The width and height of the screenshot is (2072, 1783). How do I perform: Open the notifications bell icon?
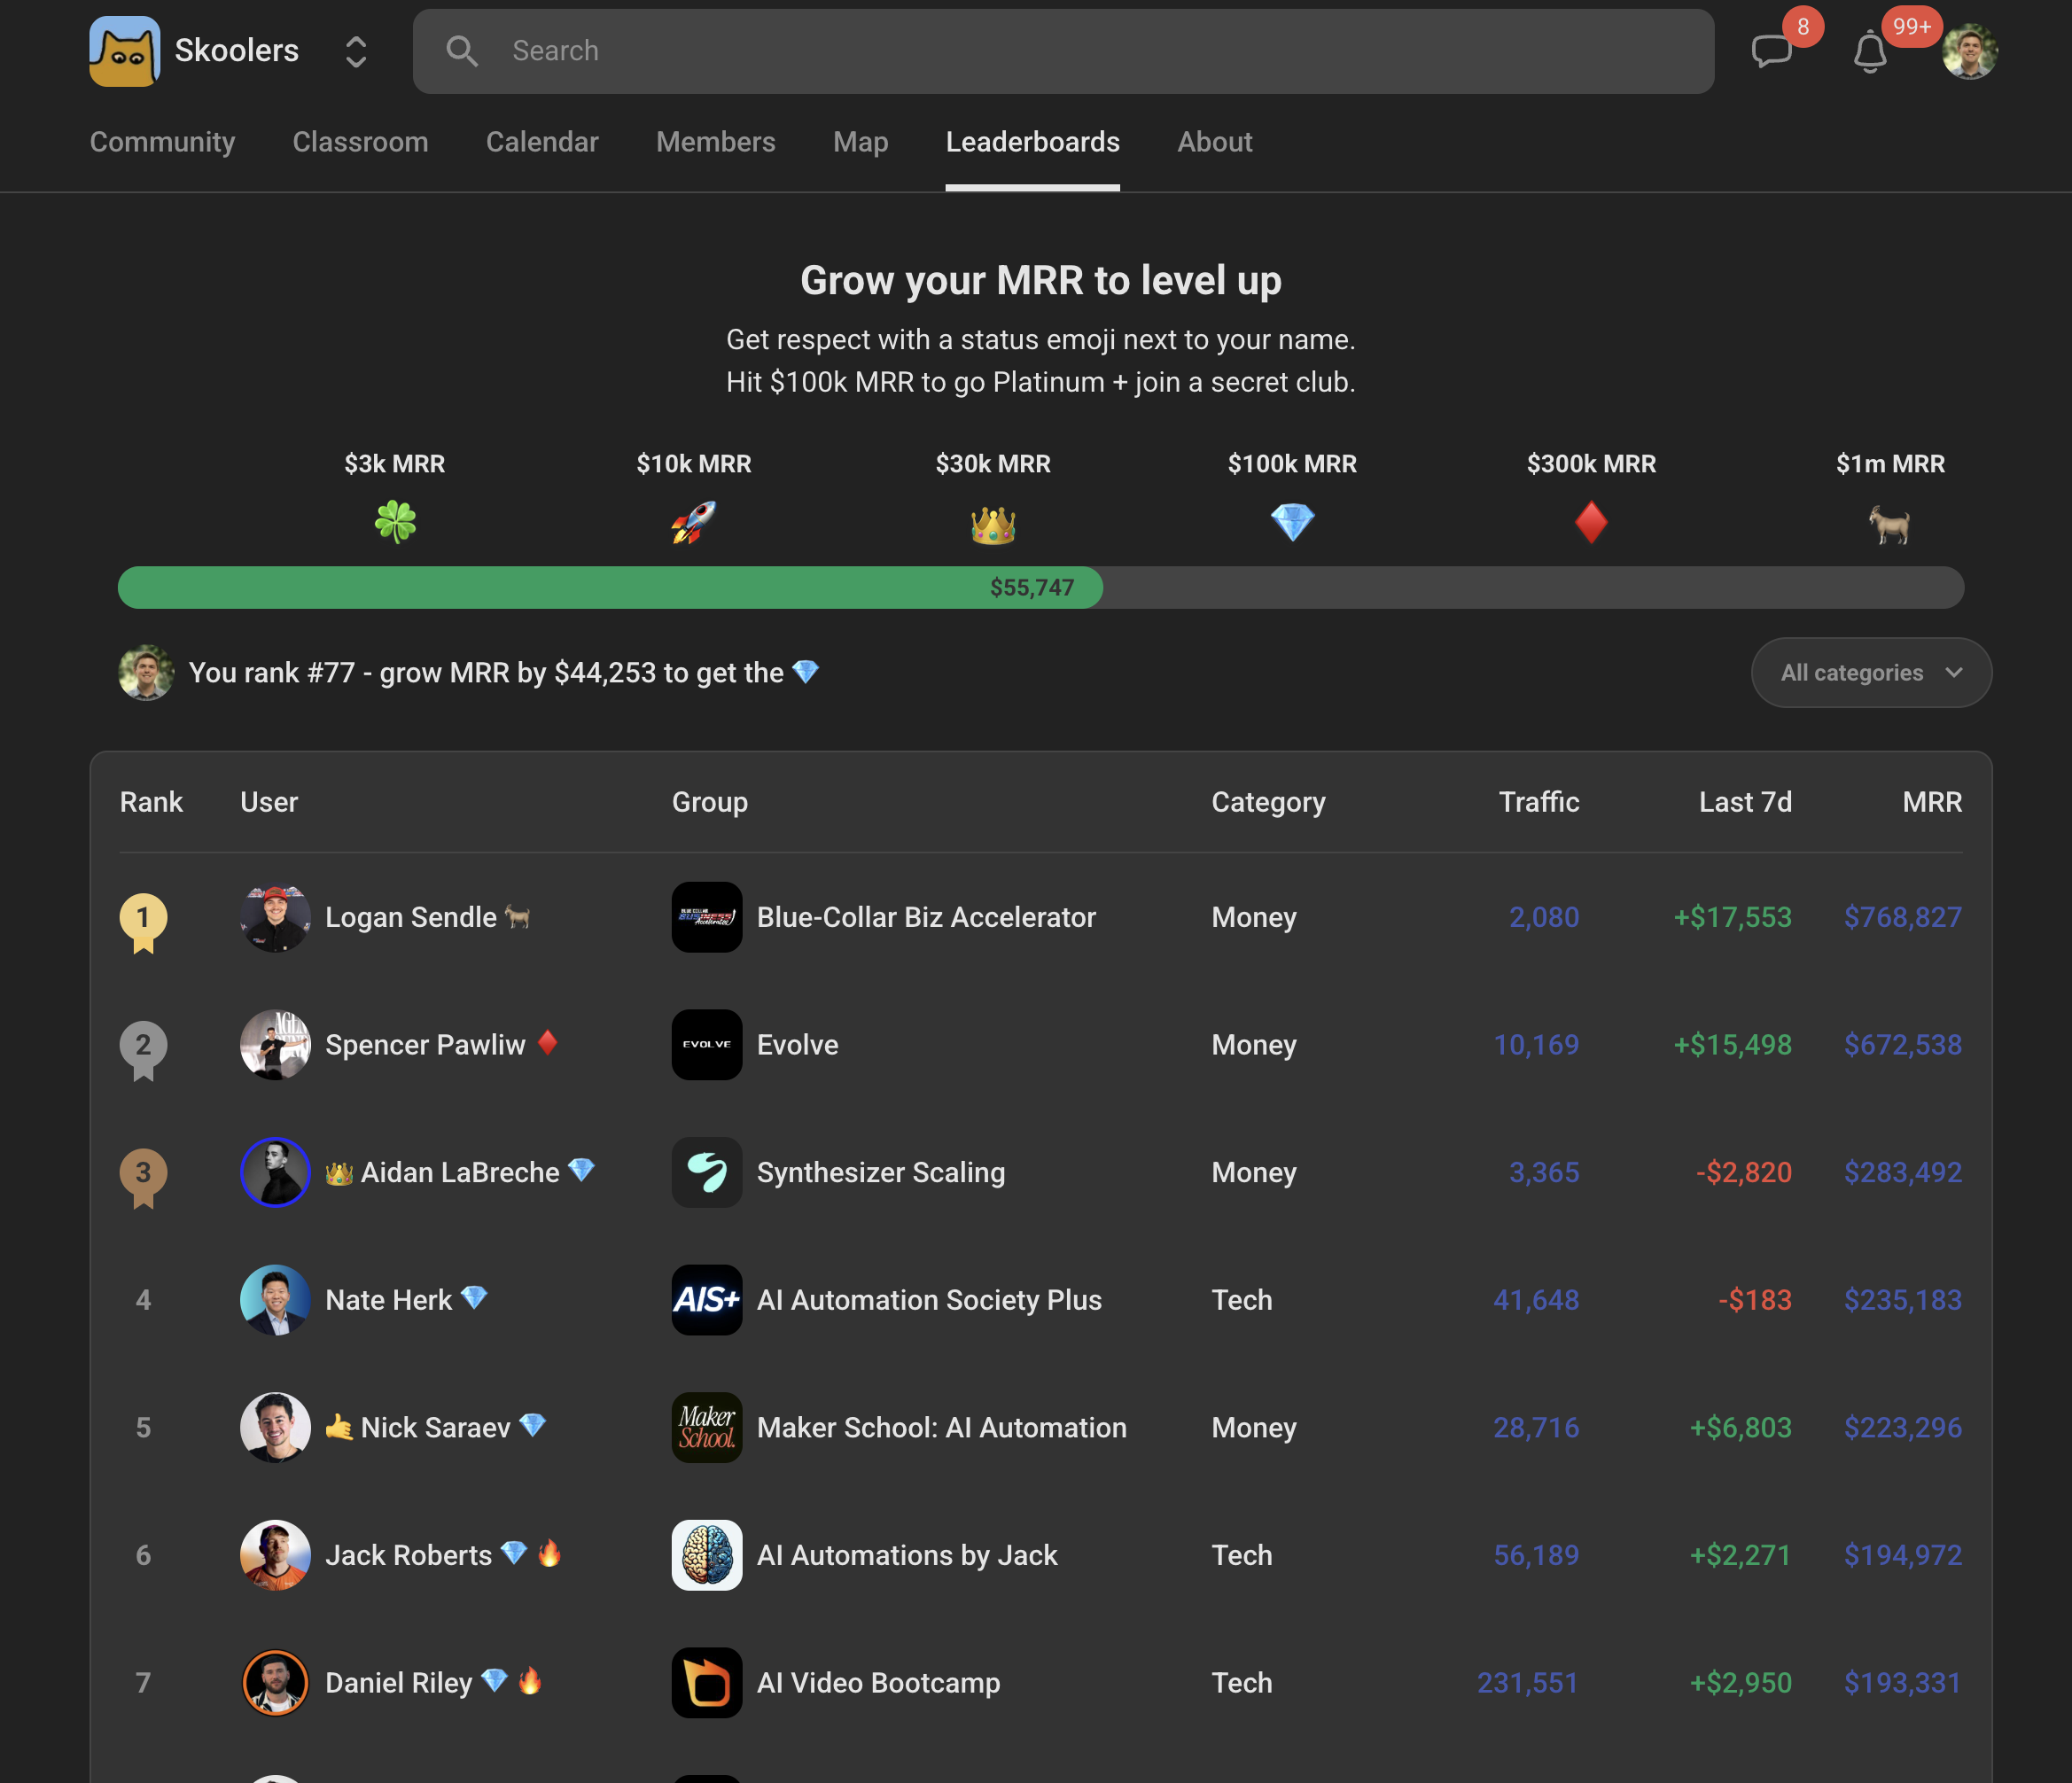click(1869, 52)
